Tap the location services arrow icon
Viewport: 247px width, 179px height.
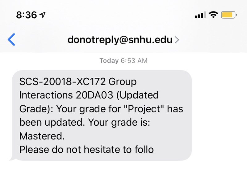tap(43, 15)
